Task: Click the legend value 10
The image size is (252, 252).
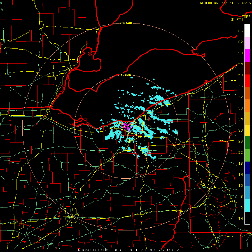Action: point(241,185)
